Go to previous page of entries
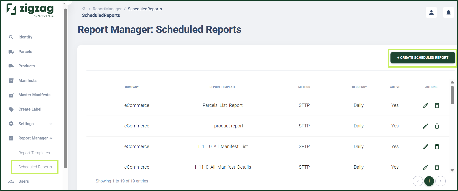Screen dimensions: 458x191 coord(418,181)
